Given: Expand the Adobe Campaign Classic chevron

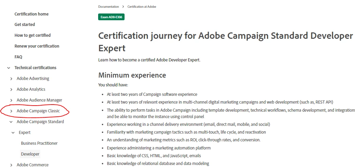Looking at the screenshot, I should coord(11,111).
